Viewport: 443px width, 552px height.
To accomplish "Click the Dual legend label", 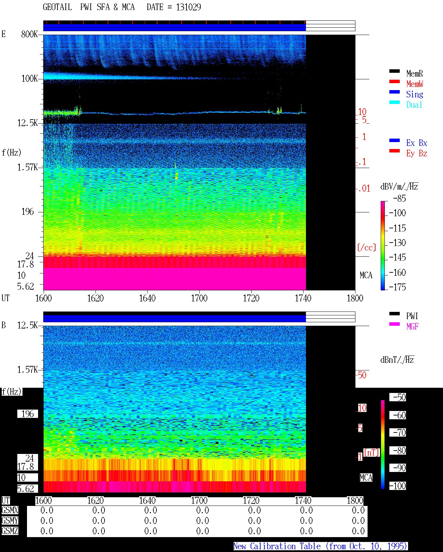I will click(414, 105).
